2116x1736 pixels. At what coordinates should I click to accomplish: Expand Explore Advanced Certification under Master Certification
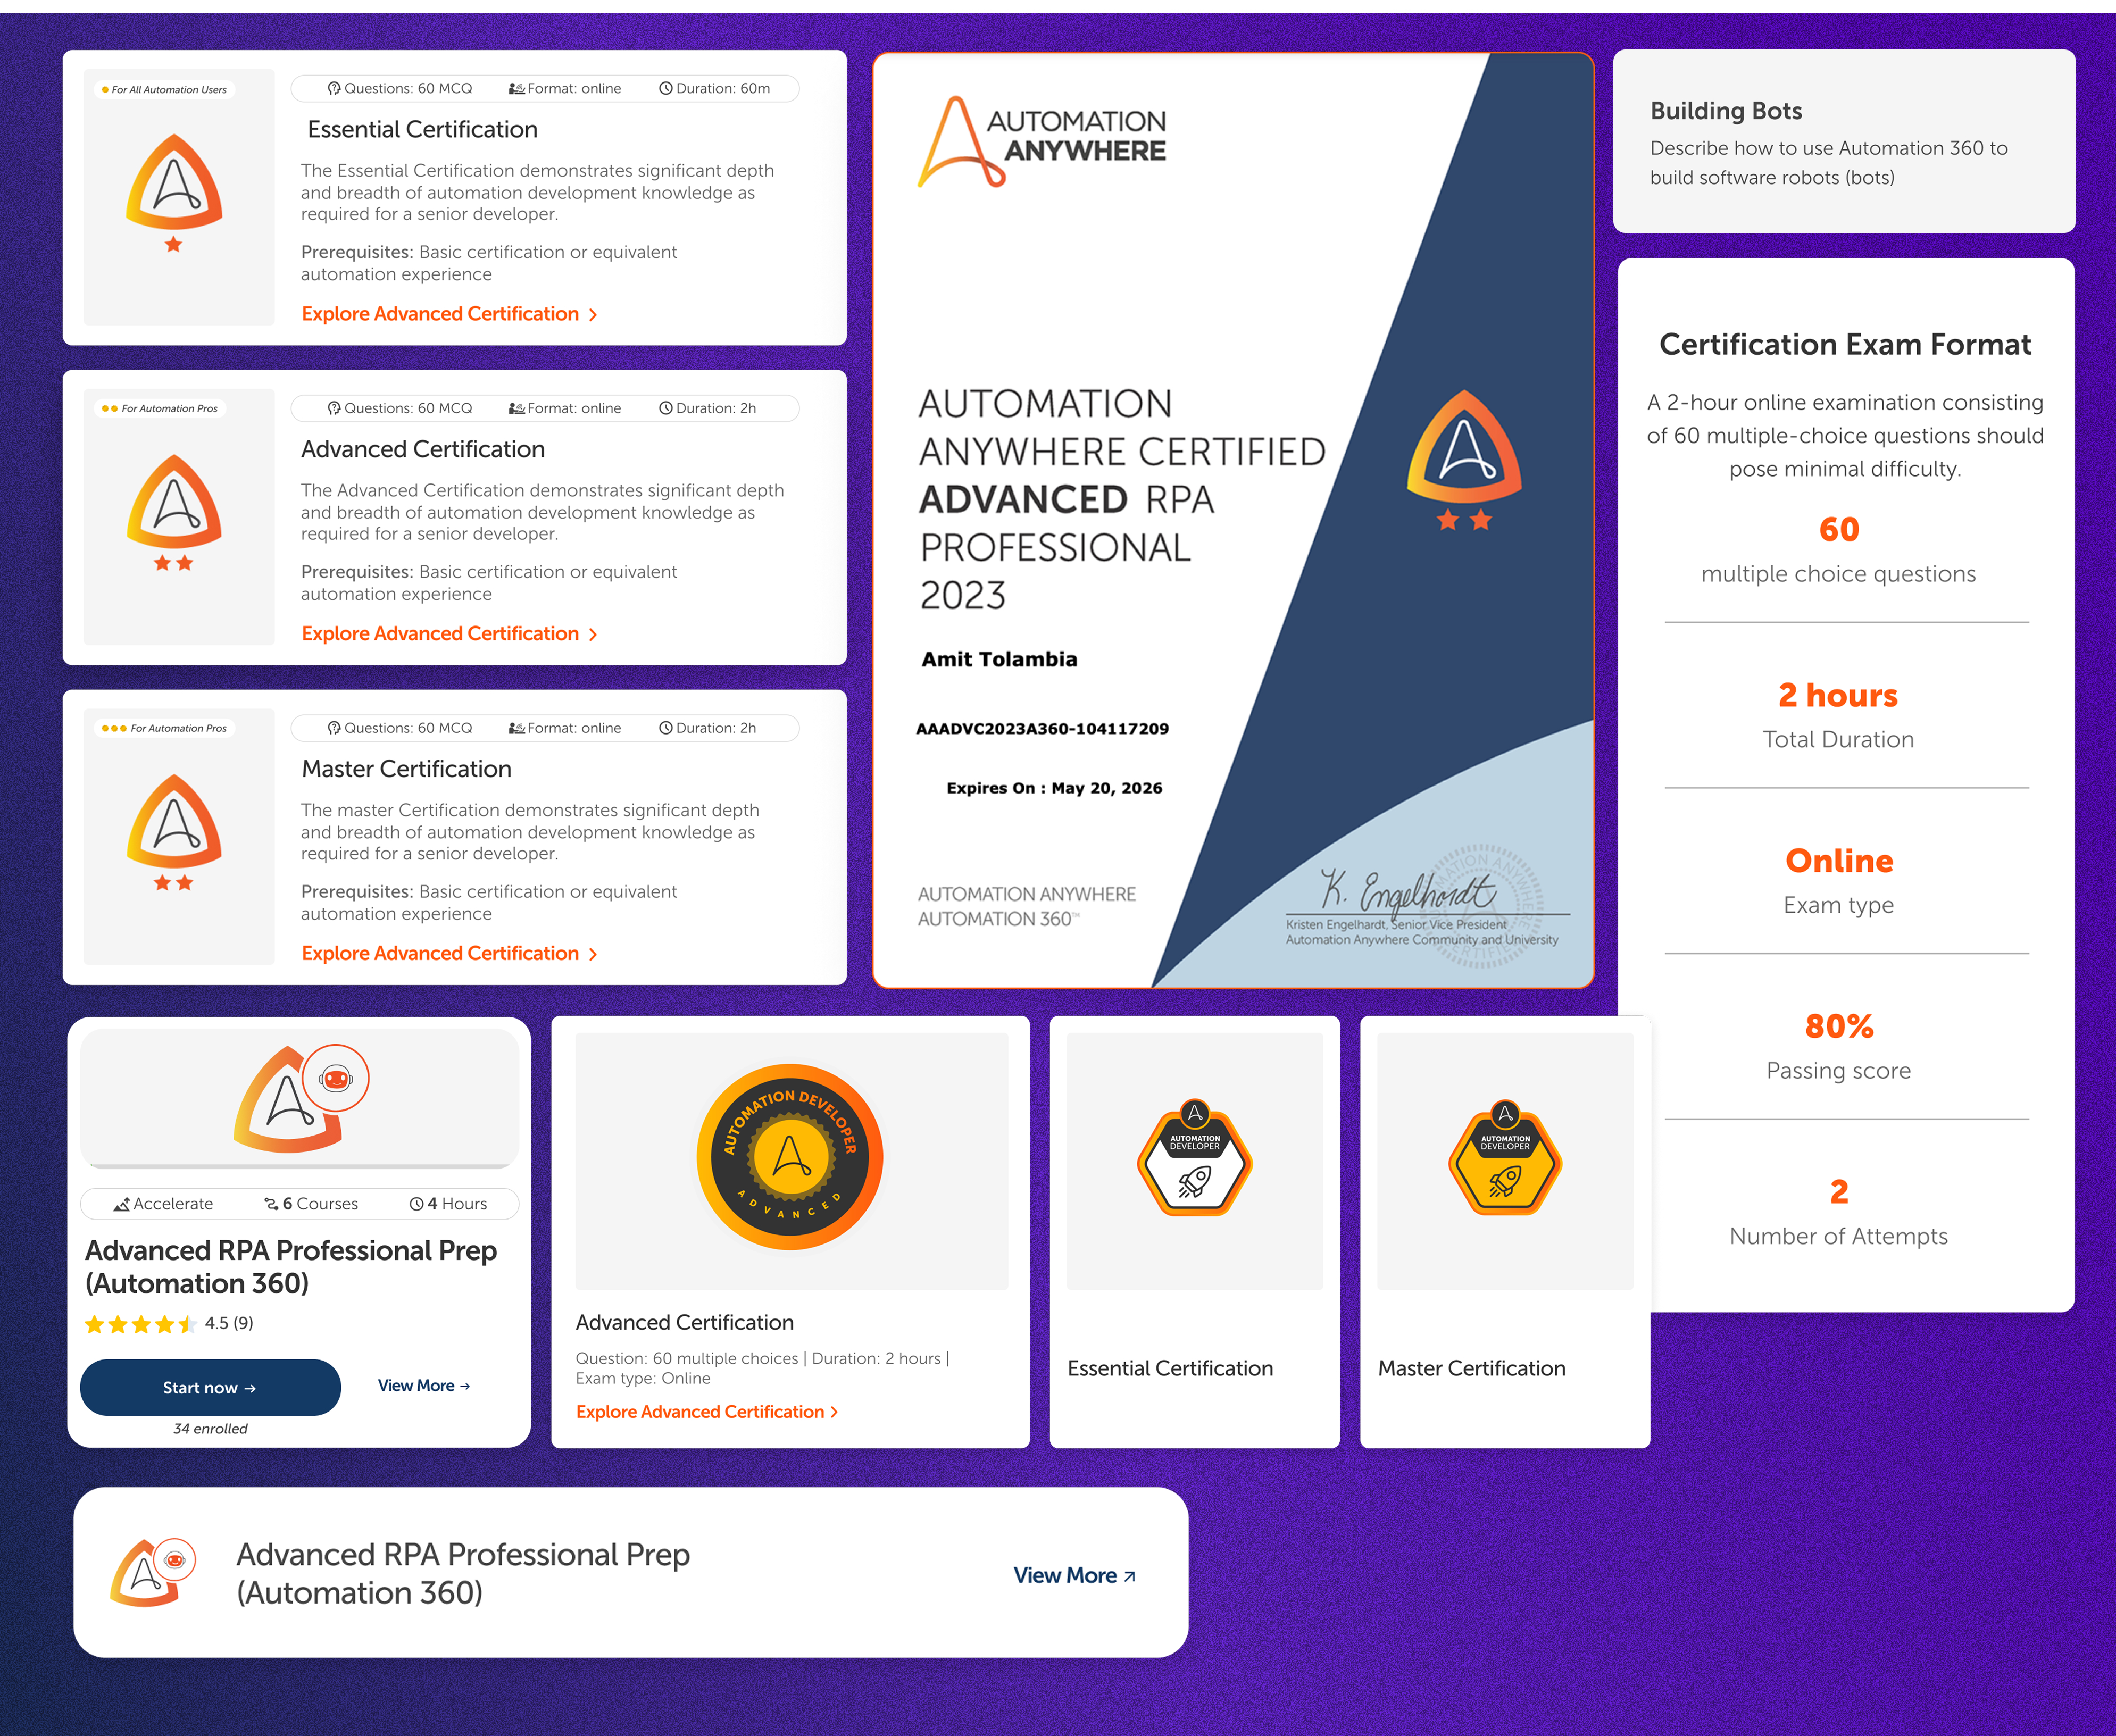point(440,953)
